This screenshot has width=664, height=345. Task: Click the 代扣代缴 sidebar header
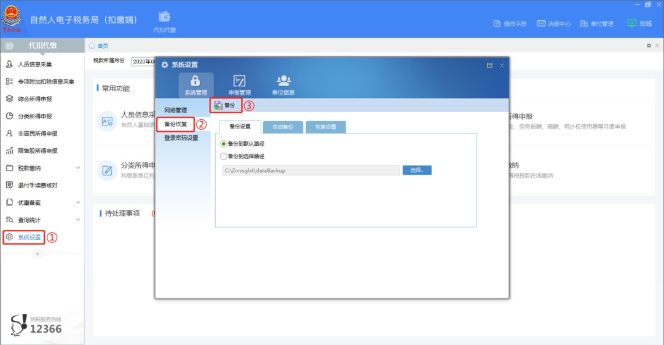[x=42, y=46]
